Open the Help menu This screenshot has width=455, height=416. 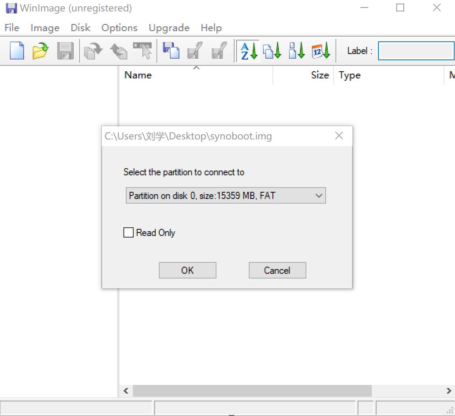[211, 28]
